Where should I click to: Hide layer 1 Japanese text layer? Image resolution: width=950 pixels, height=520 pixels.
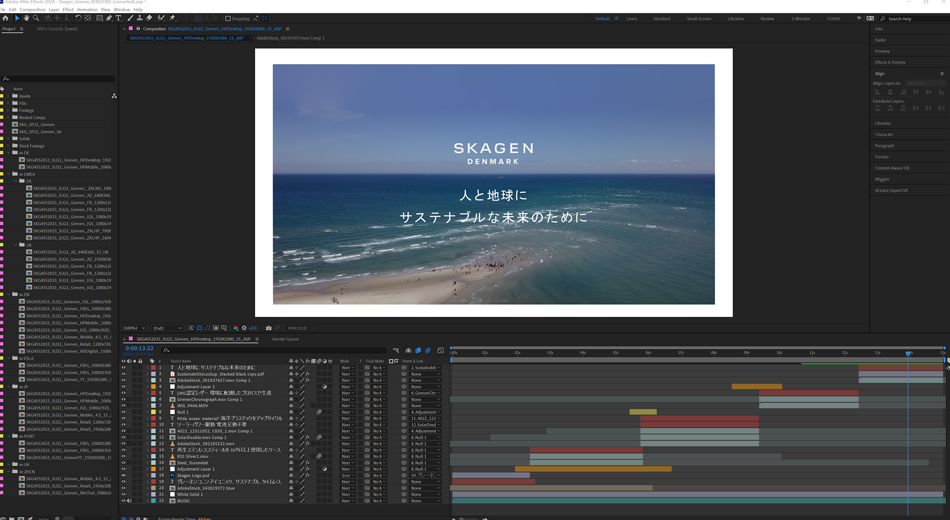124,368
